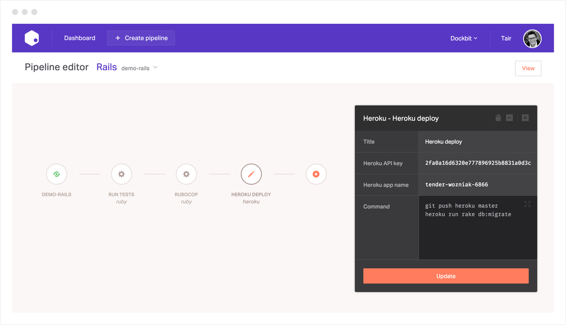Open the Run Tests gear stage
The width and height of the screenshot is (566, 325).
(x=121, y=174)
